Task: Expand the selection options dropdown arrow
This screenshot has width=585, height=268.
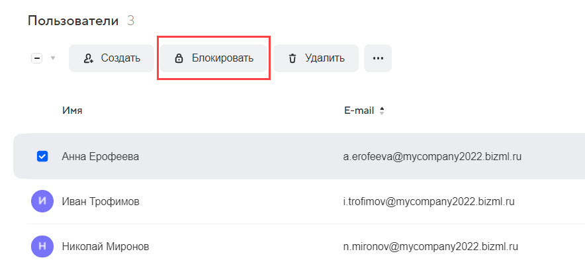Action: 53,58
